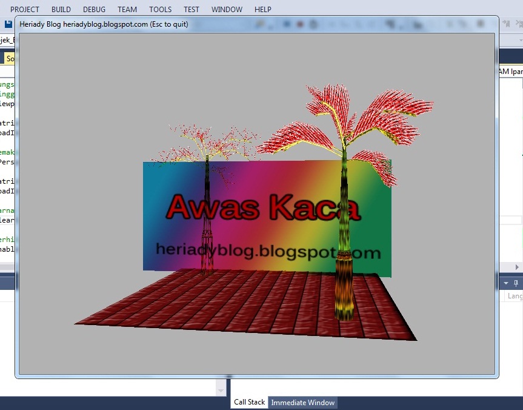
Task: Click the Stop Debugging red square icon
Action: (x=300, y=23)
